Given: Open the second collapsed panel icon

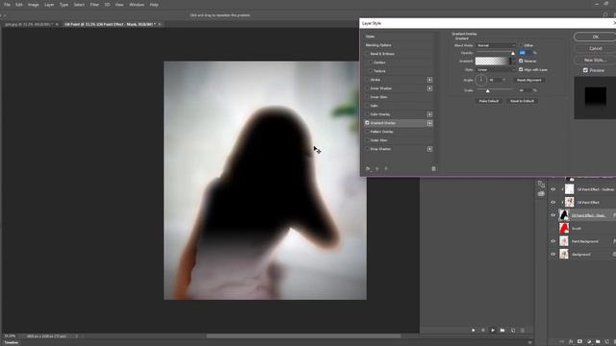Looking at the screenshot, I should (541, 194).
